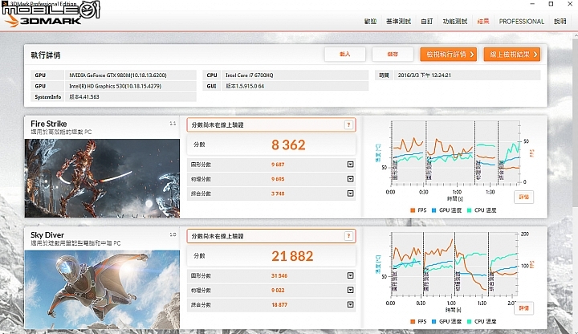Open the 說明 (Help) tab
Screen dimensions: 578x334
tap(560, 22)
